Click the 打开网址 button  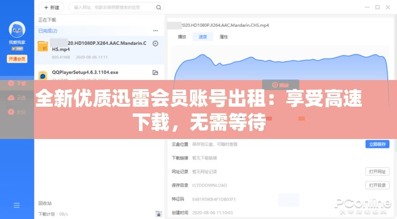click(x=377, y=172)
